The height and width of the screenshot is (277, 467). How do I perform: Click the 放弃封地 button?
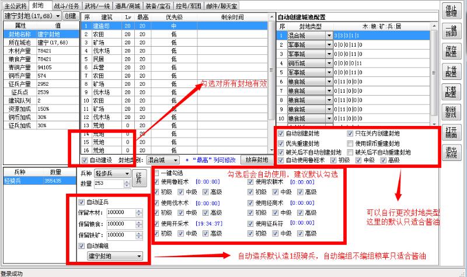click(x=256, y=160)
